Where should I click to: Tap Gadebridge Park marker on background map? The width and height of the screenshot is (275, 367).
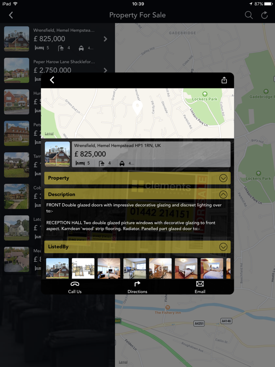tap(266, 91)
